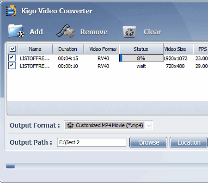Sort by the Name column header

pyautogui.click(x=35, y=49)
